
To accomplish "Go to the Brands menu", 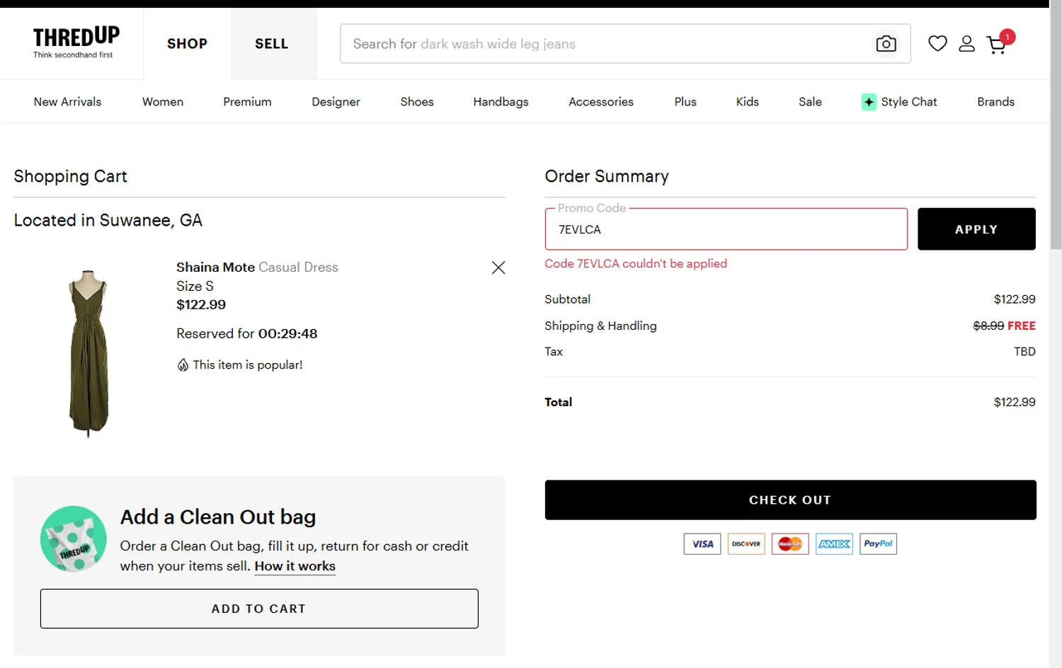I will [995, 102].
